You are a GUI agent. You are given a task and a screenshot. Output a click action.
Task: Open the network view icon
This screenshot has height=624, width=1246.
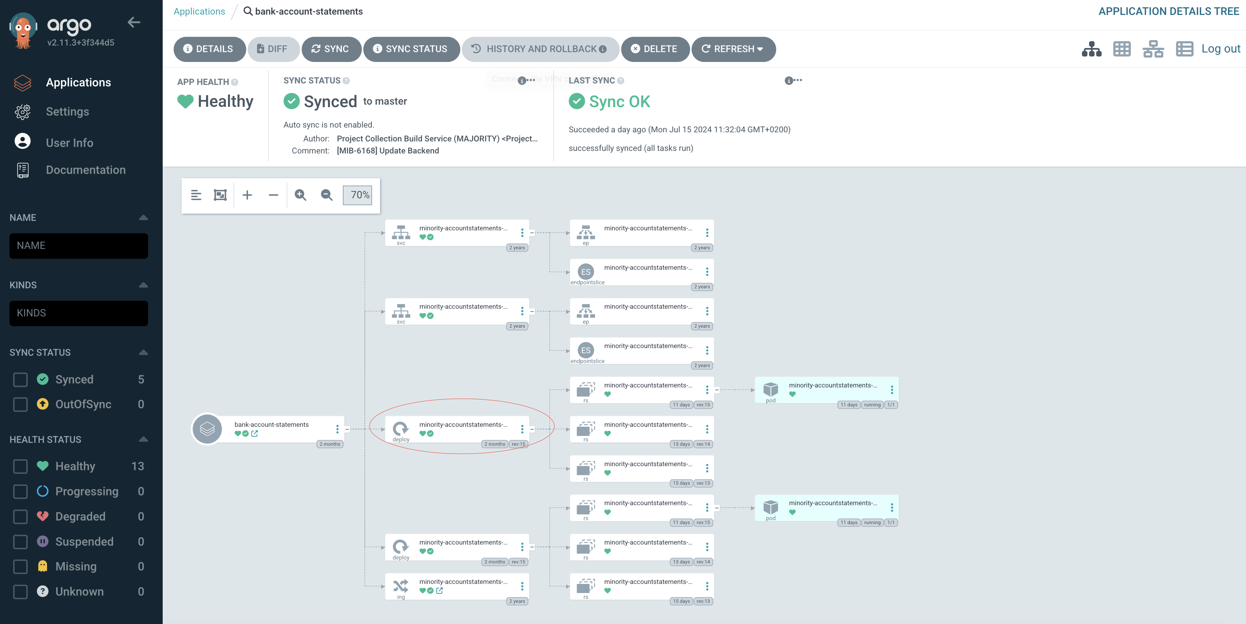pyautogui.click(x=1153, y=49)
